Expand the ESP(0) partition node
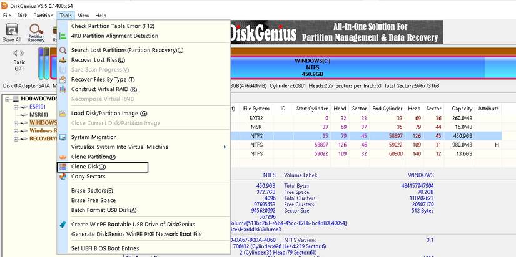The height and width of the screenshot is (257, 516). pos(16,107)
